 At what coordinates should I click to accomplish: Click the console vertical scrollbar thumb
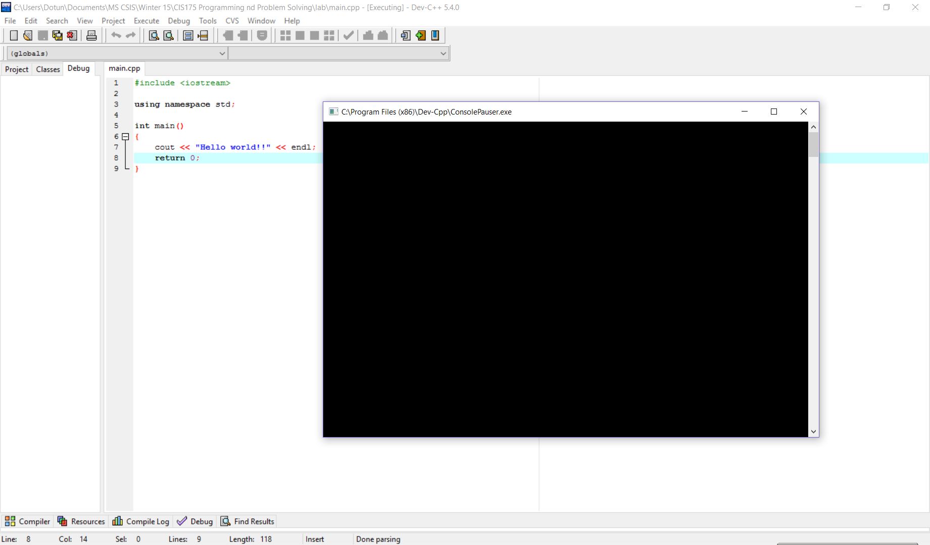tap(813, 145)
